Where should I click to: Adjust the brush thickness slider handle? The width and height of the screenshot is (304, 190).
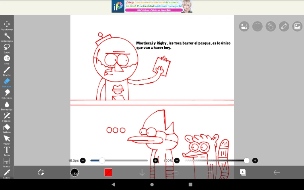coord(102,161)
